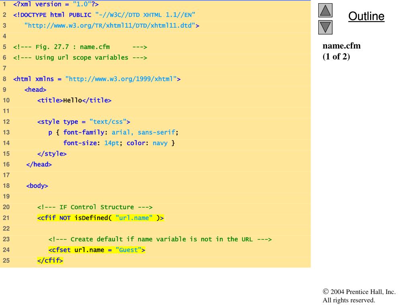The image size is (411, 308).
Task: Click the xml version declaration on line 1
Action: [x=56, y=4]
